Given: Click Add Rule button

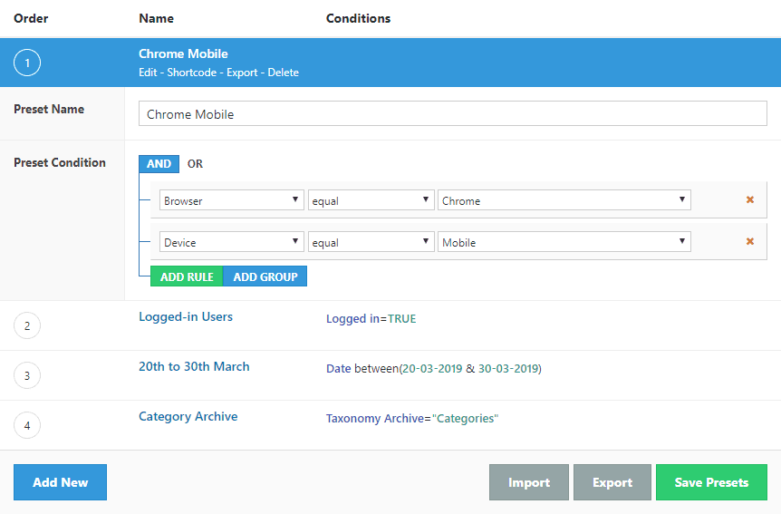Looking at the screenshot, I should [187, 276].
